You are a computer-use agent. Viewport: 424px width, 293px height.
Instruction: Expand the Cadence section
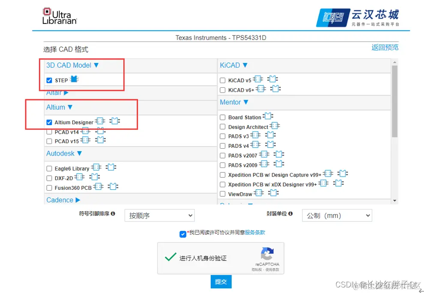click(63, 200)
